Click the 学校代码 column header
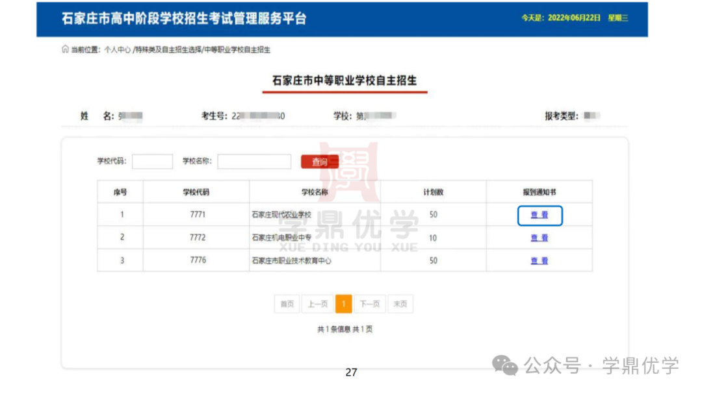 pyautogui.click(x=196, y=192)
